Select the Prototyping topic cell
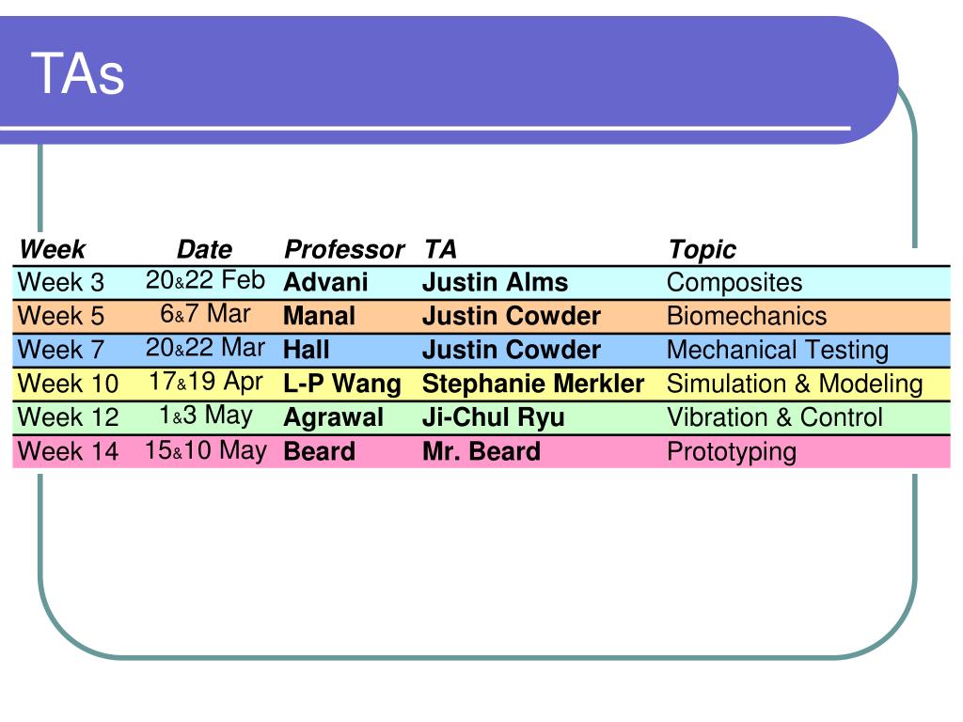 point(732,452)
